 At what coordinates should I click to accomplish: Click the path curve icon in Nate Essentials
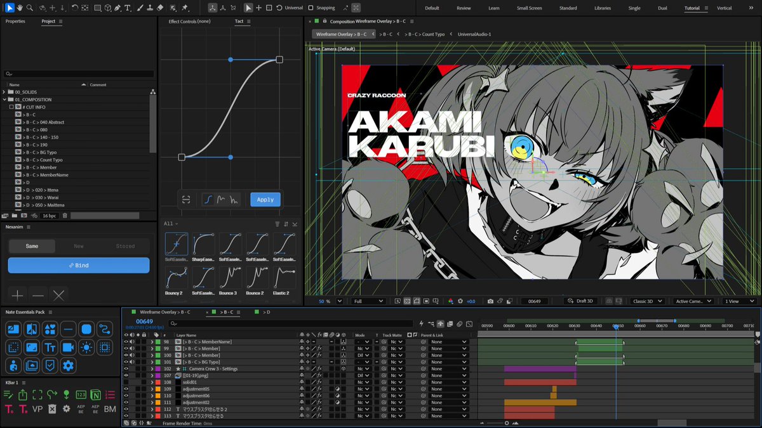(x=105, y=329)
